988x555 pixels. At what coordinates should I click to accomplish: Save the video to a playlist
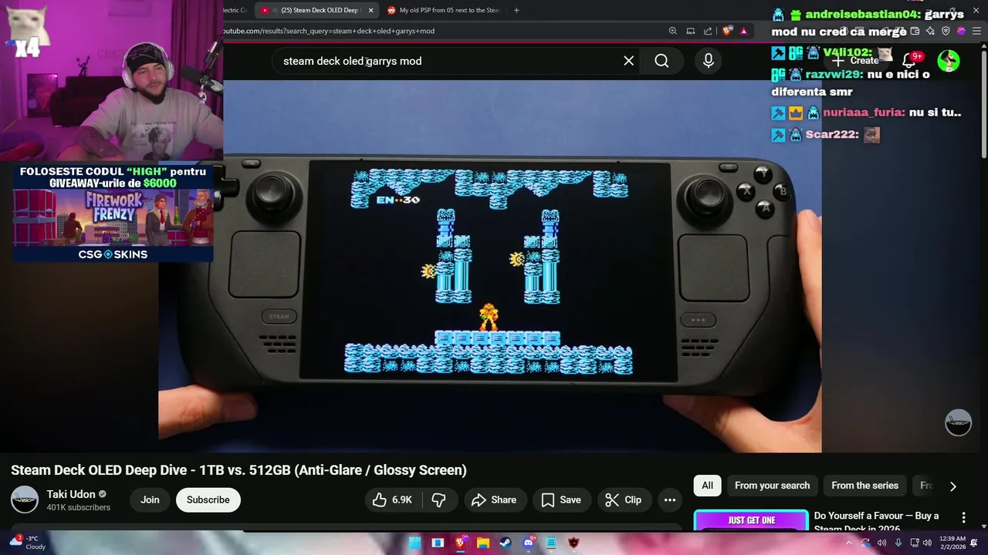pos(561,500)
